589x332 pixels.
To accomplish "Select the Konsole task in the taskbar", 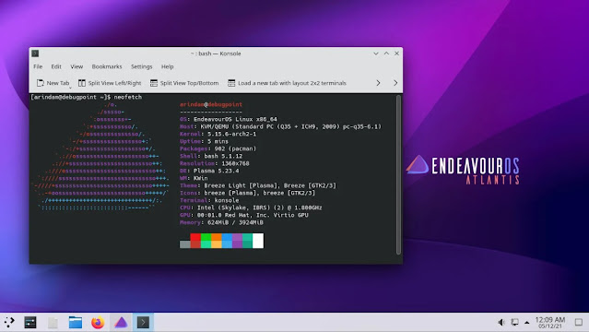I will 143,322.
